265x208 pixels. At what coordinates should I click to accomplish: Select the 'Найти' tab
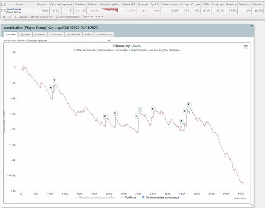(x=88, y=34)
